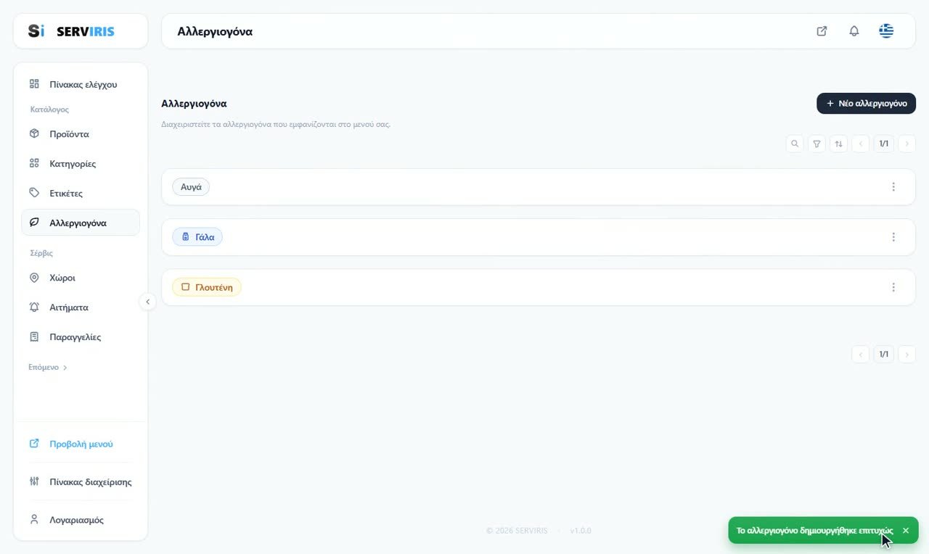Click the Αλλεργιογόνα leaf icon in sidebar
929x554 pixels.
[34, 223]
